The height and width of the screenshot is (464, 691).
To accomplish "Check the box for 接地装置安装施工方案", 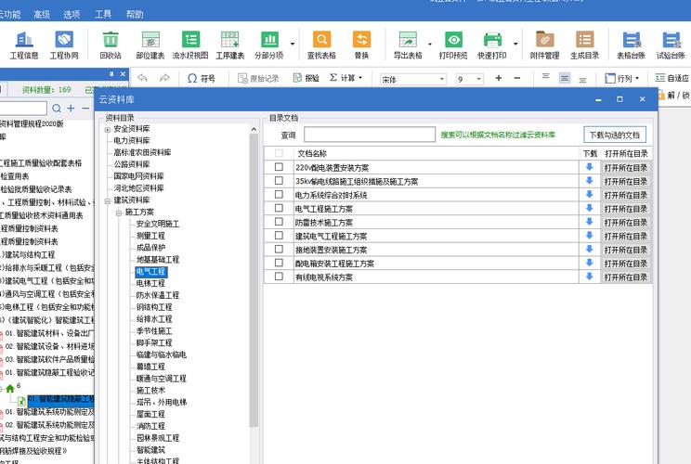I will [279, 249].
